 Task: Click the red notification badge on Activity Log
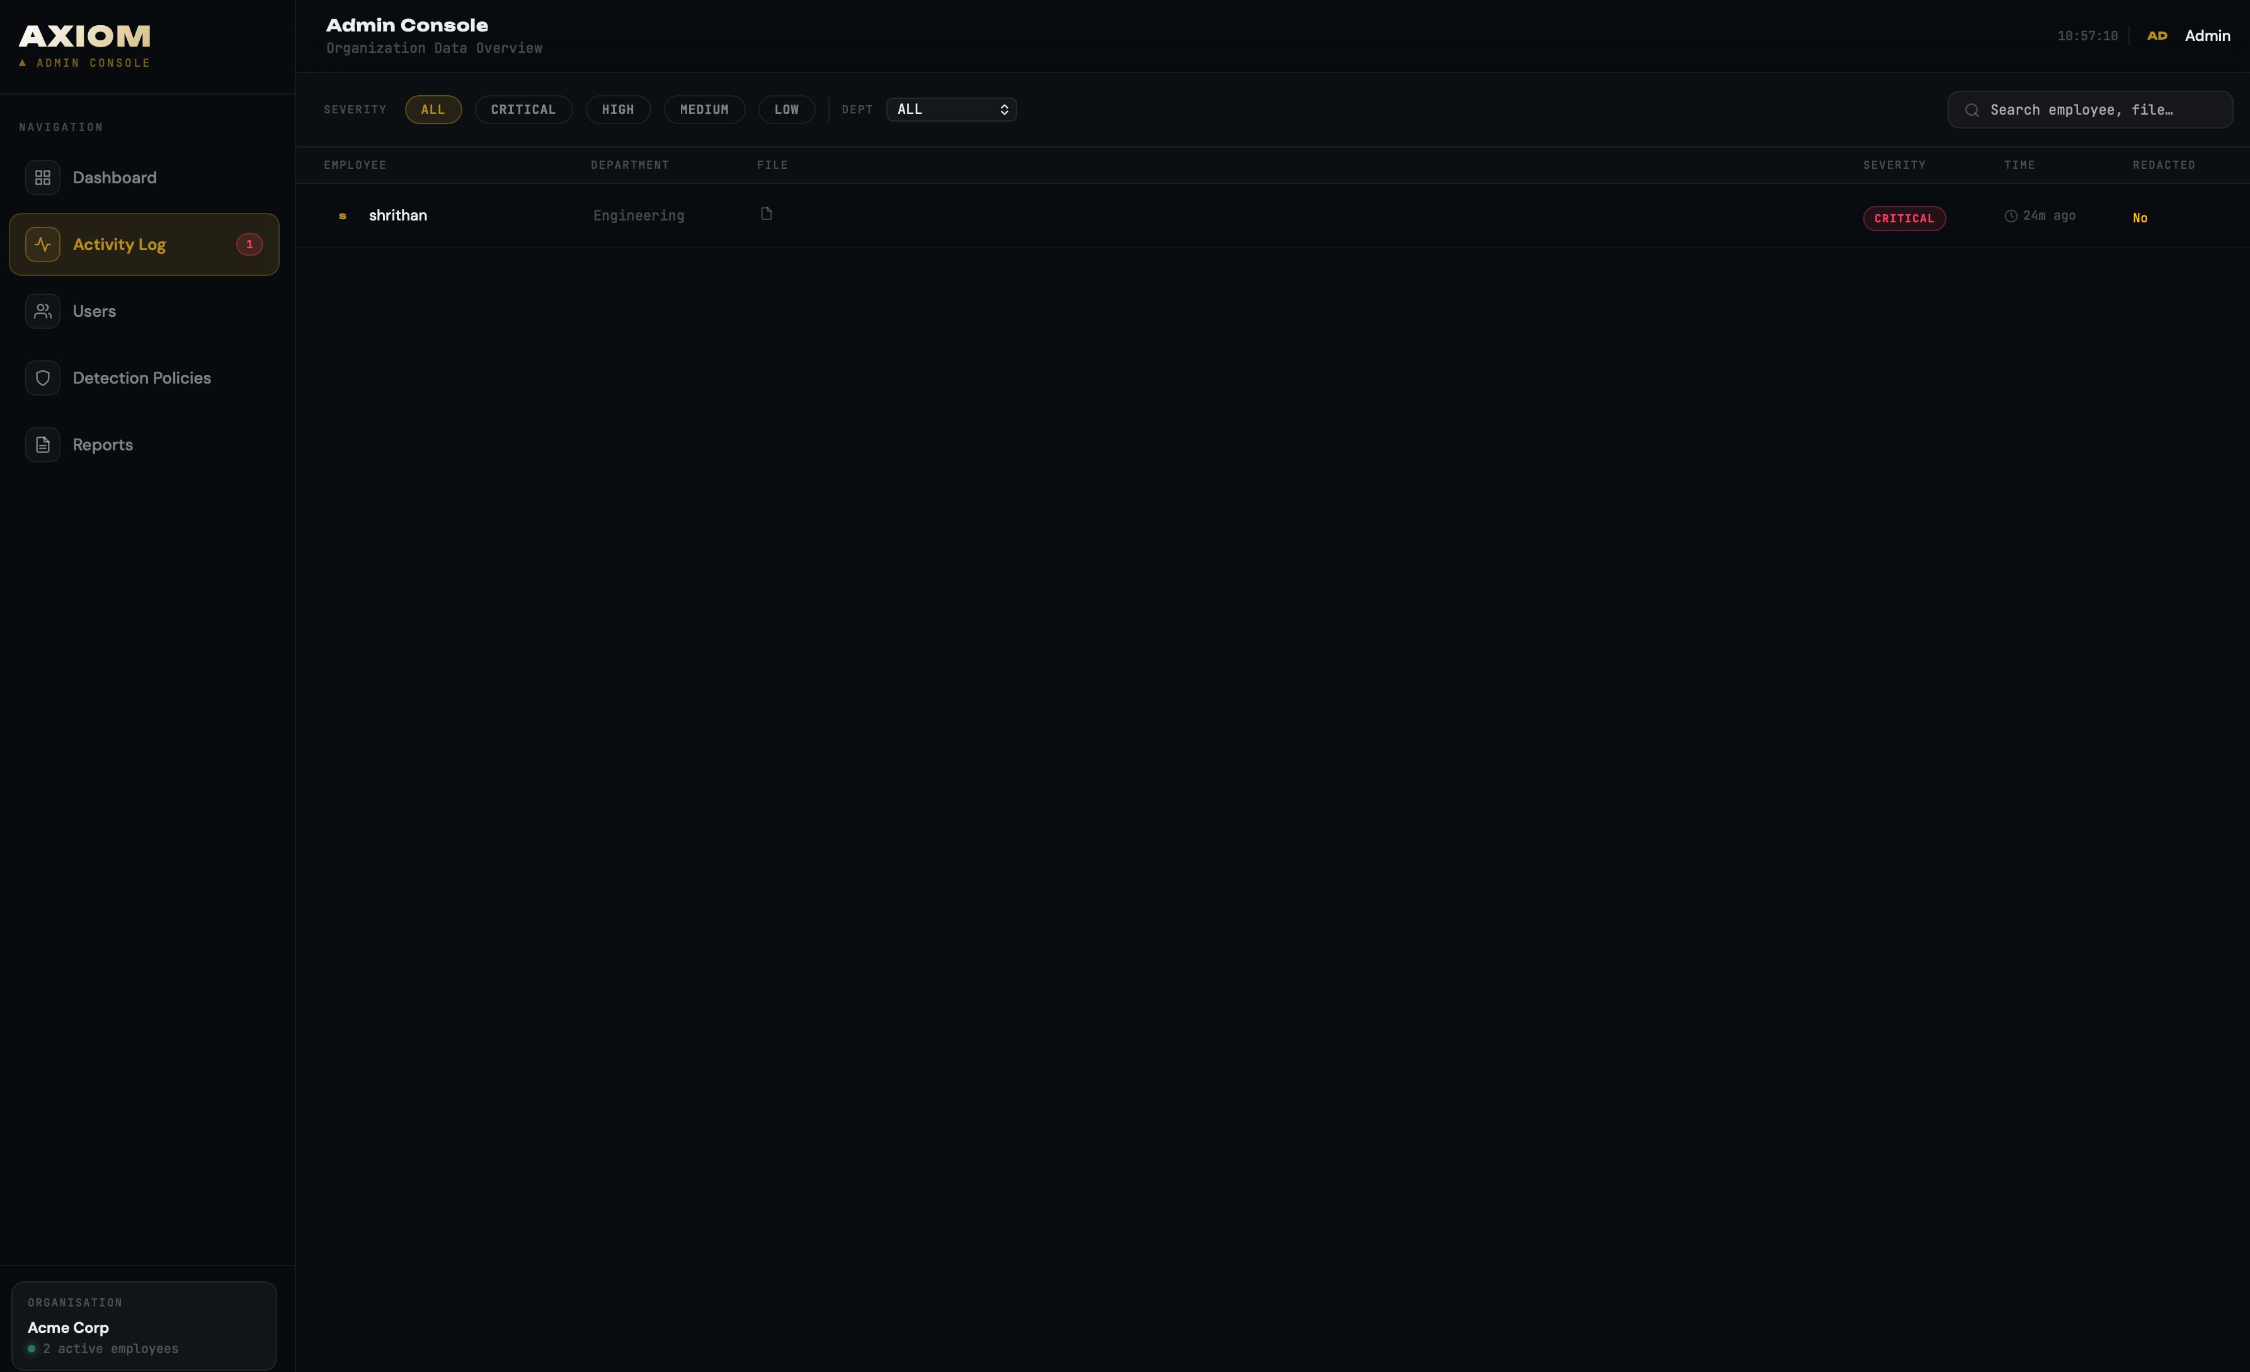(249, 244)
